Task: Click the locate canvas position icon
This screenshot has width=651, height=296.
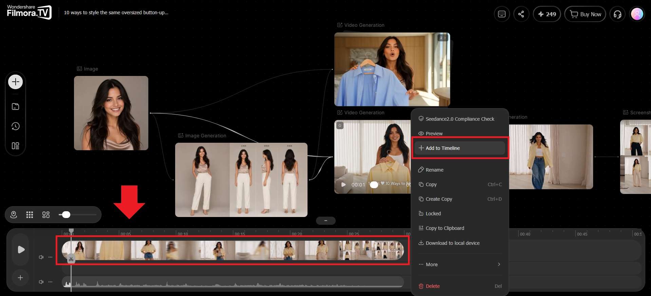Action: [x=14, y=215]
